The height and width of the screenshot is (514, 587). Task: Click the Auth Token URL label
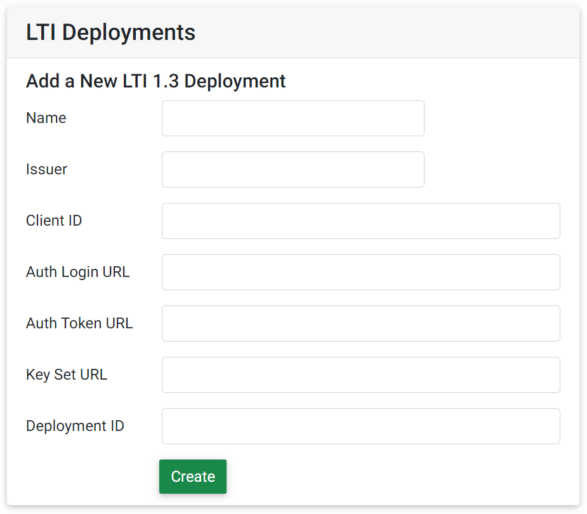coord(79,323)
